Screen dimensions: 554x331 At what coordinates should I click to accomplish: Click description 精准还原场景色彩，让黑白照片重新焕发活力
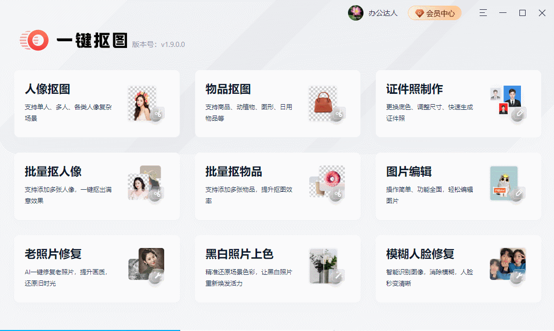click(249, 278)
